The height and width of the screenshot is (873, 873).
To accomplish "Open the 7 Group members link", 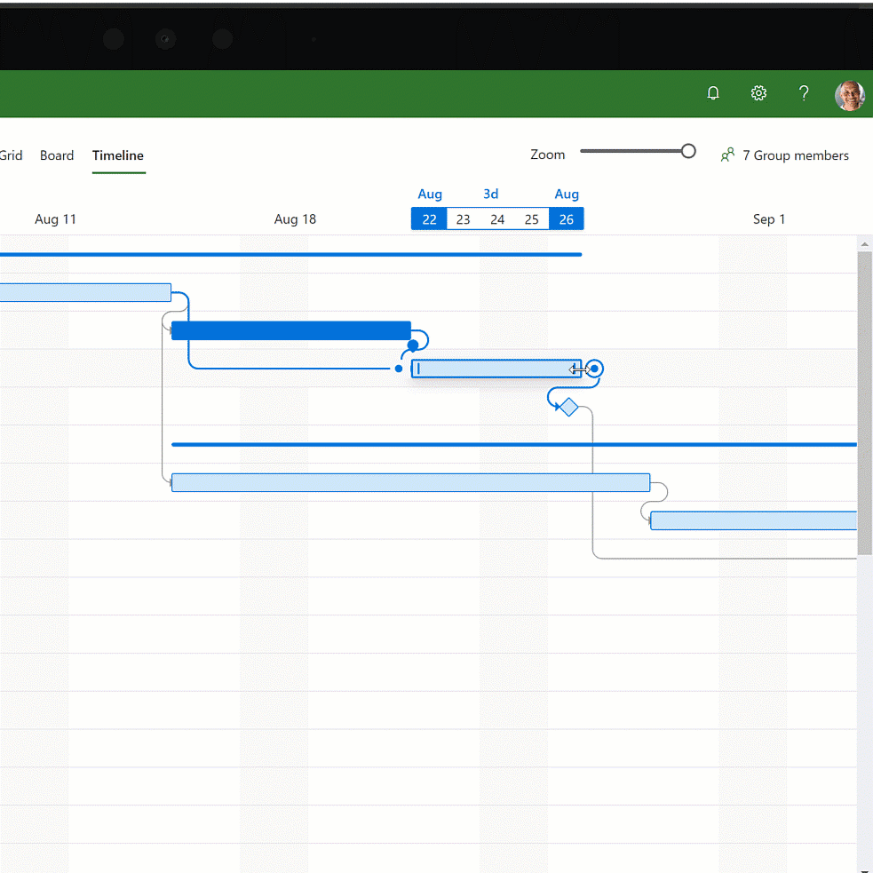I will coord(796,155).
